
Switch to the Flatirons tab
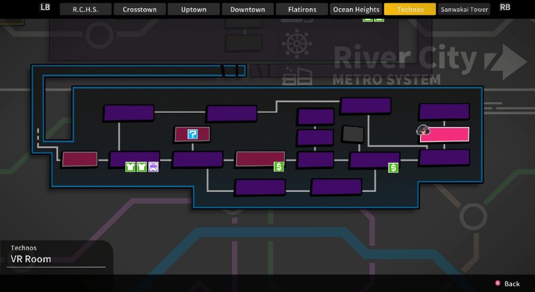click(x=302, y=9)
